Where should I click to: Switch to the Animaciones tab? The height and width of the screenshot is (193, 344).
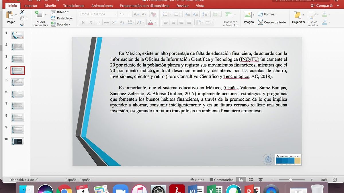pos(102,6)
